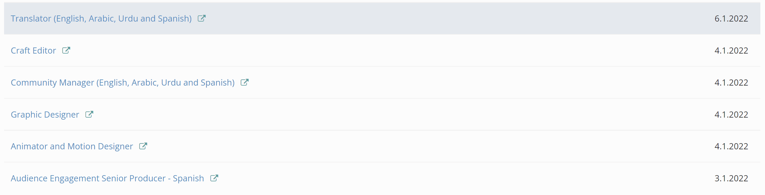
Task: Click the posting date in Community Manager row
Action: [731, 83]
